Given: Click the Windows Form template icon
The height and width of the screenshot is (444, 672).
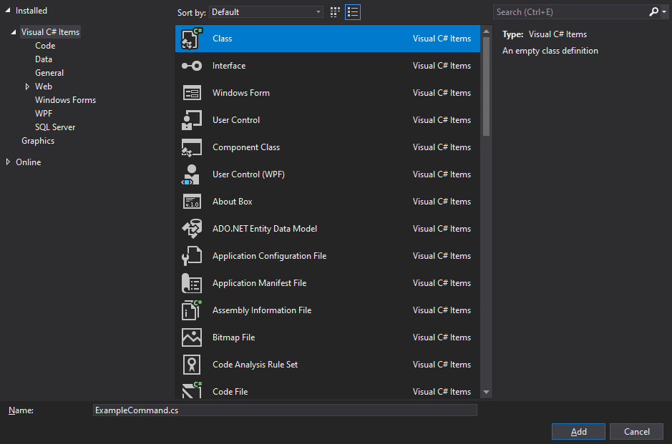Looking at the screenshot, I should coord(192,93).
